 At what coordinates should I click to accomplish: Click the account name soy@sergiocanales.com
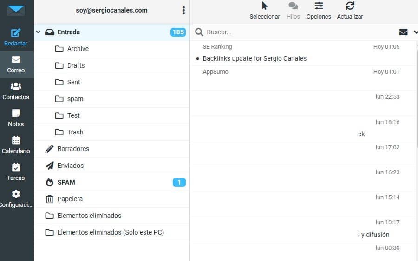[111, 10]
